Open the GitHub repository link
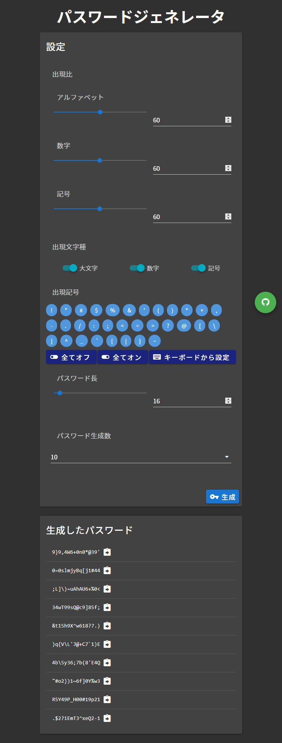Viewport: 282px width, 743px height. click(x=265, y=302)
